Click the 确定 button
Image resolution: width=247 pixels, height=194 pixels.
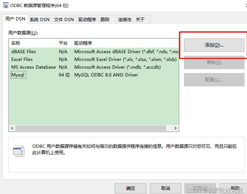[131, 188]
